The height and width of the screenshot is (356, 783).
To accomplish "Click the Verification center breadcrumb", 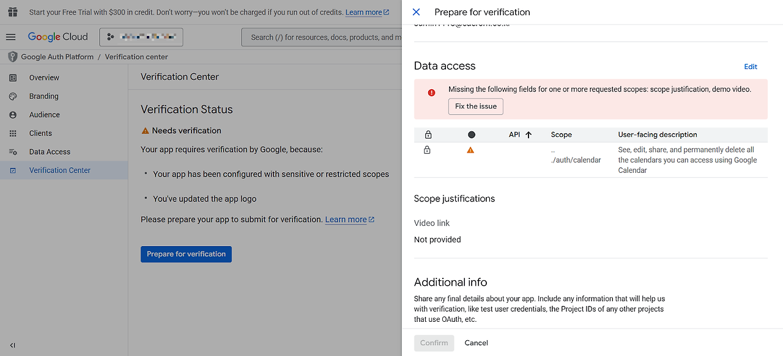I will [x=136, y=57].
